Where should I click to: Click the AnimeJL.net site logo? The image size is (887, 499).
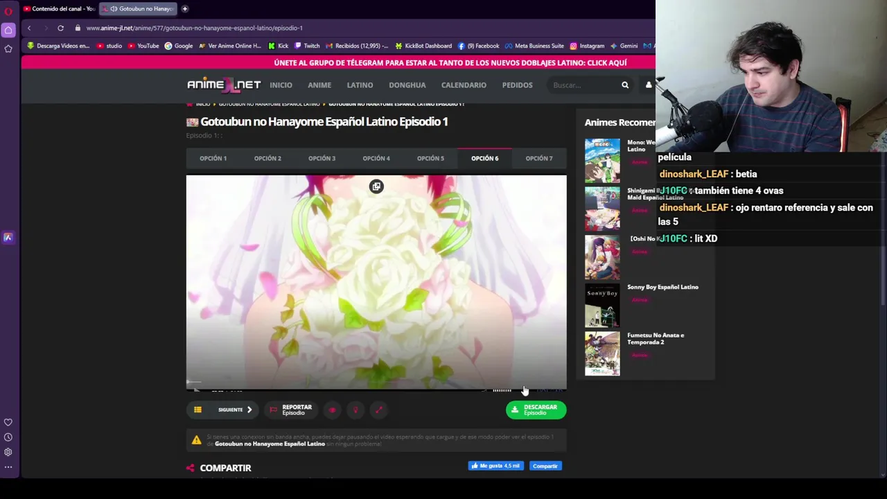click(x=224, y=85)
